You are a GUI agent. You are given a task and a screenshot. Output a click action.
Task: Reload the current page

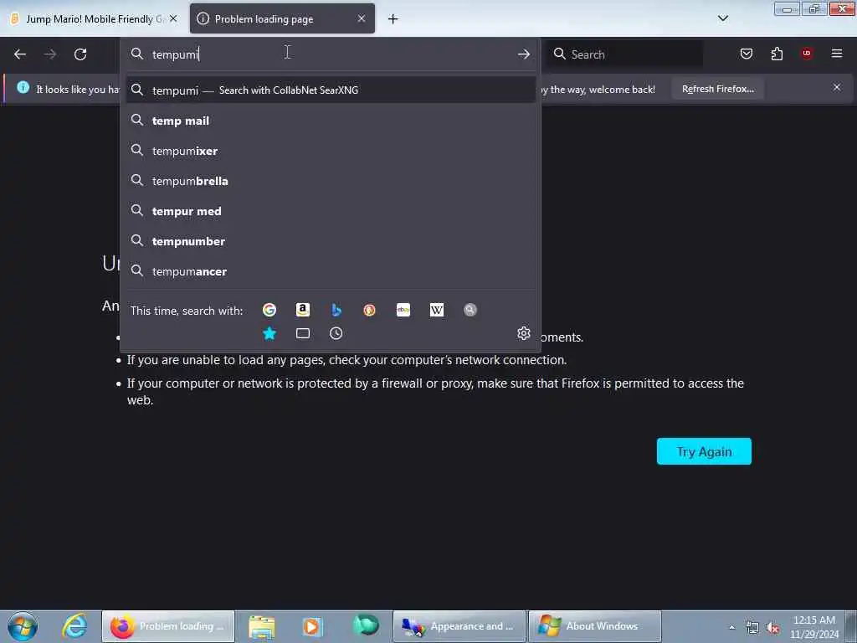point(80,54)
